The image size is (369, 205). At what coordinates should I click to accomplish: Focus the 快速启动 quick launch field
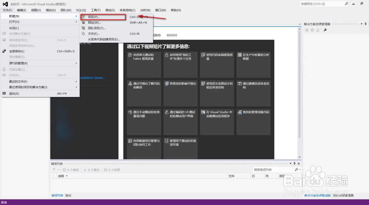point(322,4)
